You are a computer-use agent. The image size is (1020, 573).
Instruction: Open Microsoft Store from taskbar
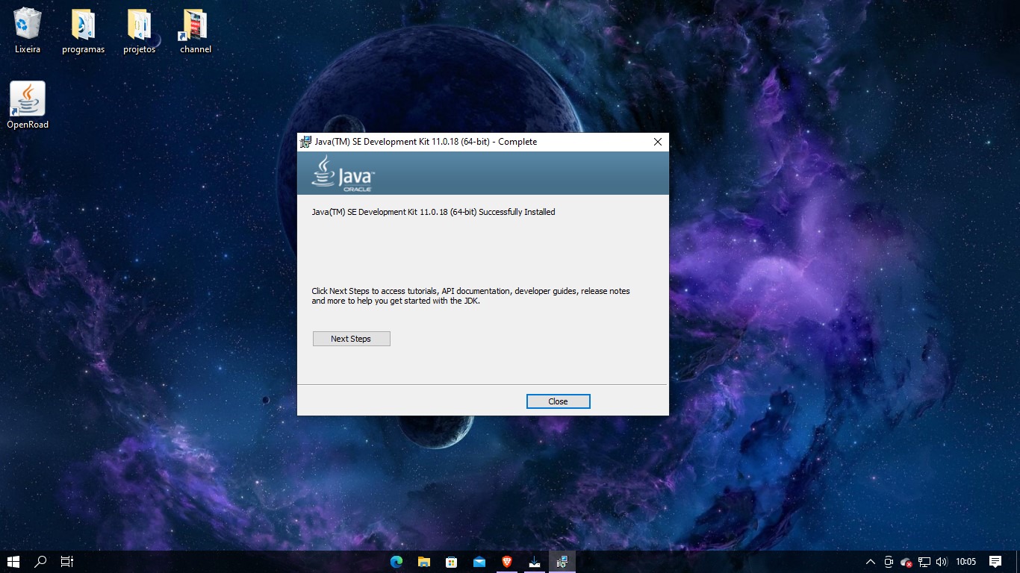pyautogui.click(x=452, y=562)
